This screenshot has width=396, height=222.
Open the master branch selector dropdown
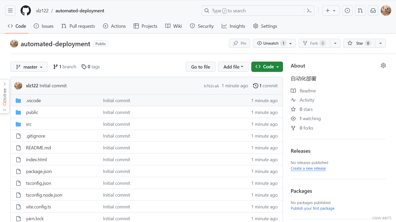click(29, 67)
